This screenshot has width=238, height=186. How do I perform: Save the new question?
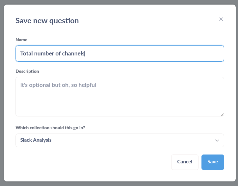click(213, 162)
